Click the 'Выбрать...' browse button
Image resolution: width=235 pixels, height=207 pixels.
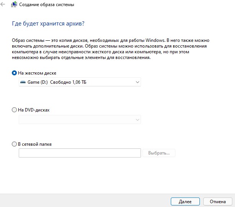point(159,153)
